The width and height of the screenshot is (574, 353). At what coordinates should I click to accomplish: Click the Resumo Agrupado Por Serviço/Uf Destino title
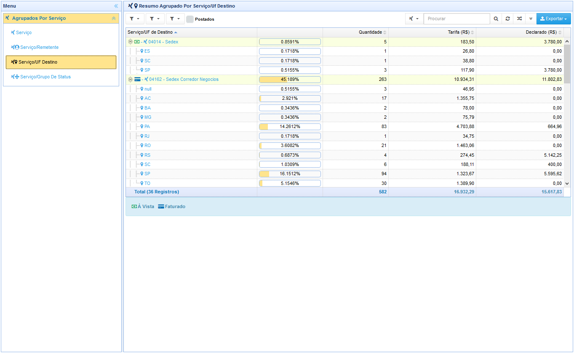tap(187, 6)
